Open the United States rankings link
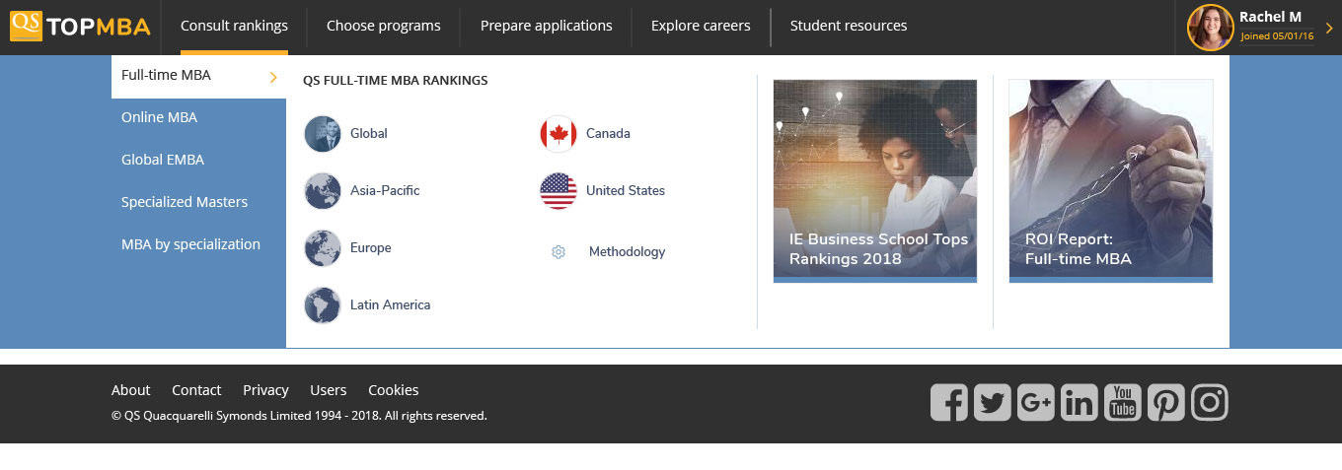Screen dimensions: 1342x470 (626, 190)
